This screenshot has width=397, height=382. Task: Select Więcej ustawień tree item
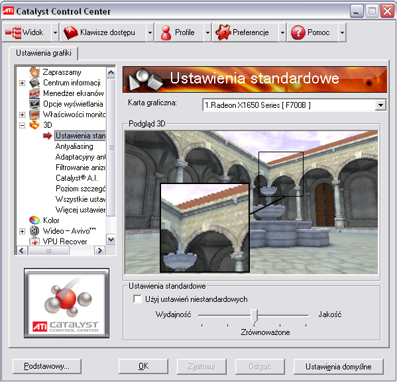80,210
